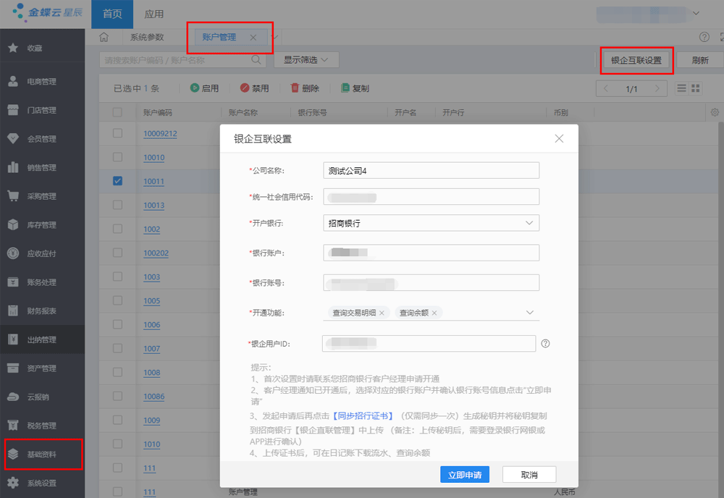Open 基础资料 basic data module
724x498 pixels.
[x=41, y=454]
